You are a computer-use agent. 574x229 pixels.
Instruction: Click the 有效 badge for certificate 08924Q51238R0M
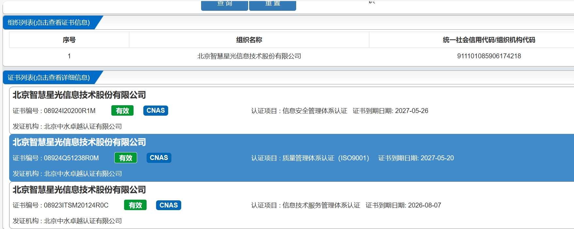pyautogui.click(x=126, y=158)
